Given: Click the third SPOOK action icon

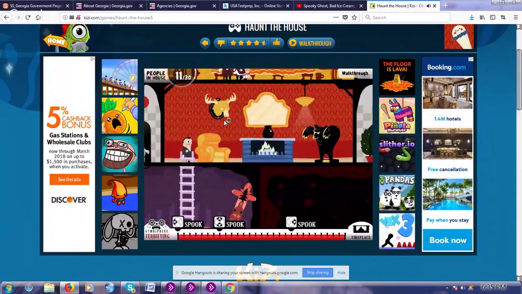Looking at the screenshot, I should pos(291,223).
